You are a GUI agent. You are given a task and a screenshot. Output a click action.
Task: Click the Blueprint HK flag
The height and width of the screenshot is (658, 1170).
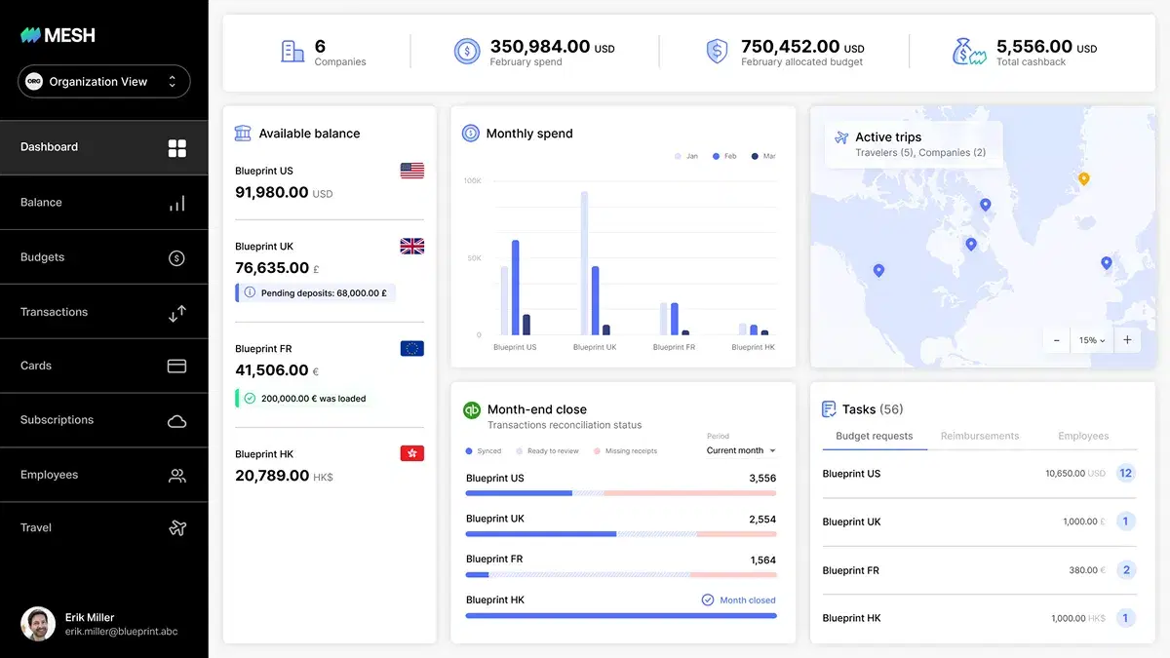click(412, 453)
